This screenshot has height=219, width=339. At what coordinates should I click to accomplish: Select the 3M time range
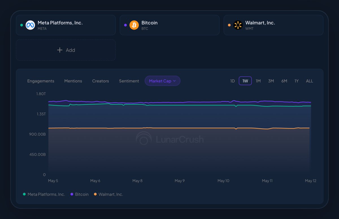click(x=271, y=81)
